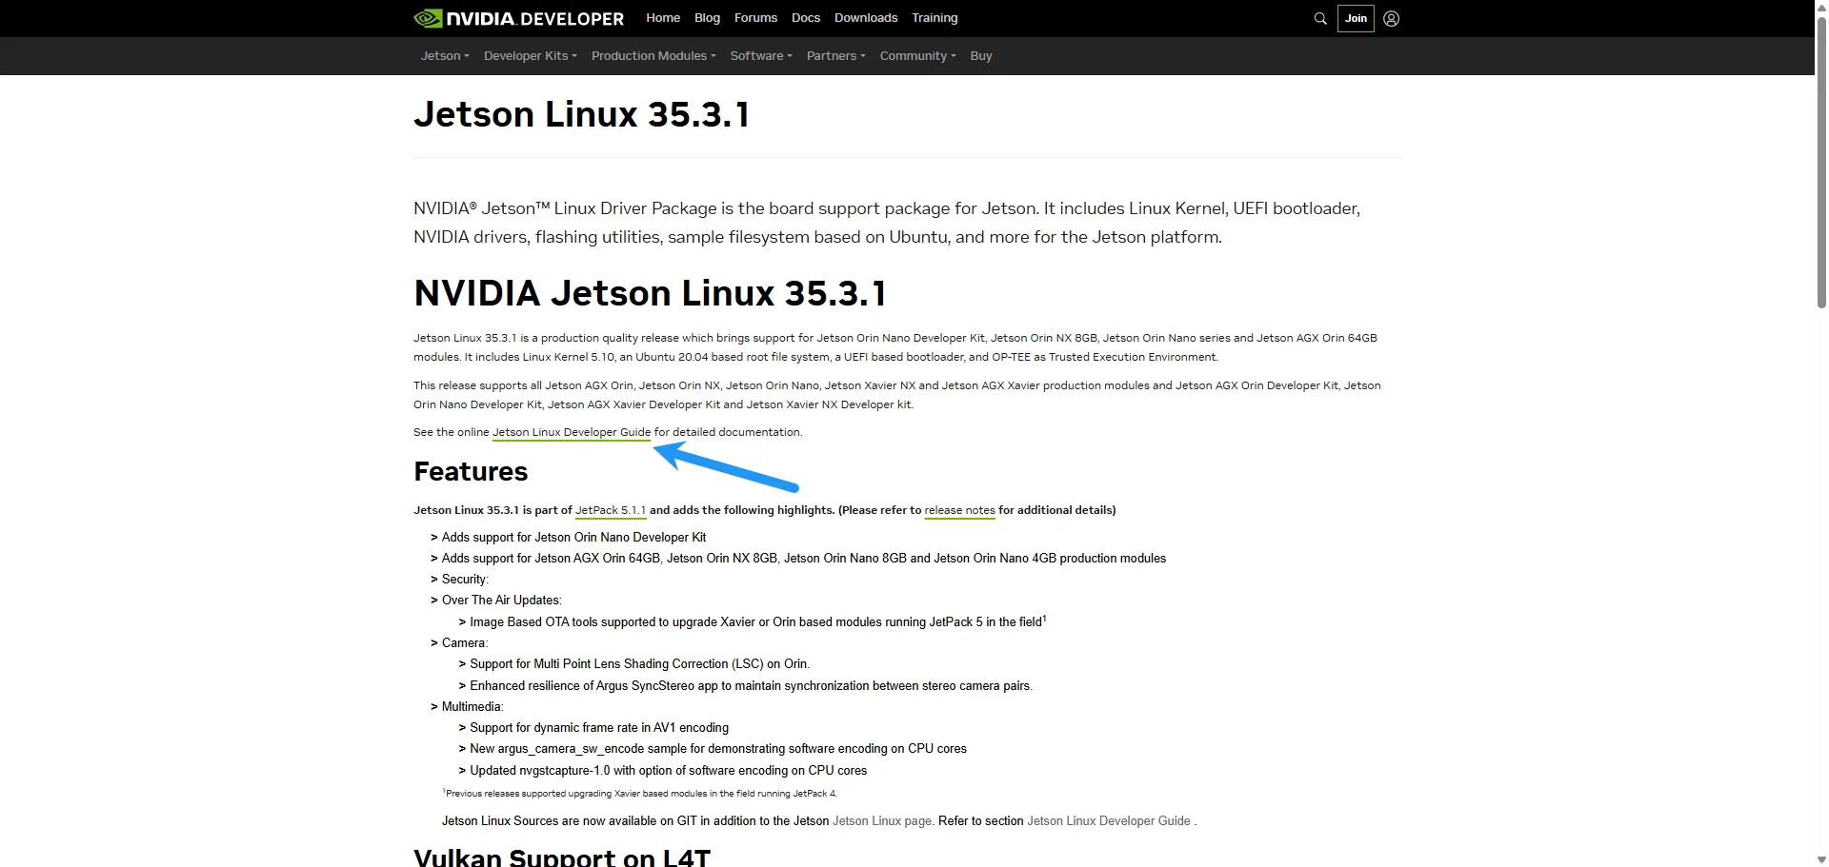Viewport: 1829px width, 867px height.
Task: Open the Jetson Linux Developer Guide link
Action: (x=572, y=432)
